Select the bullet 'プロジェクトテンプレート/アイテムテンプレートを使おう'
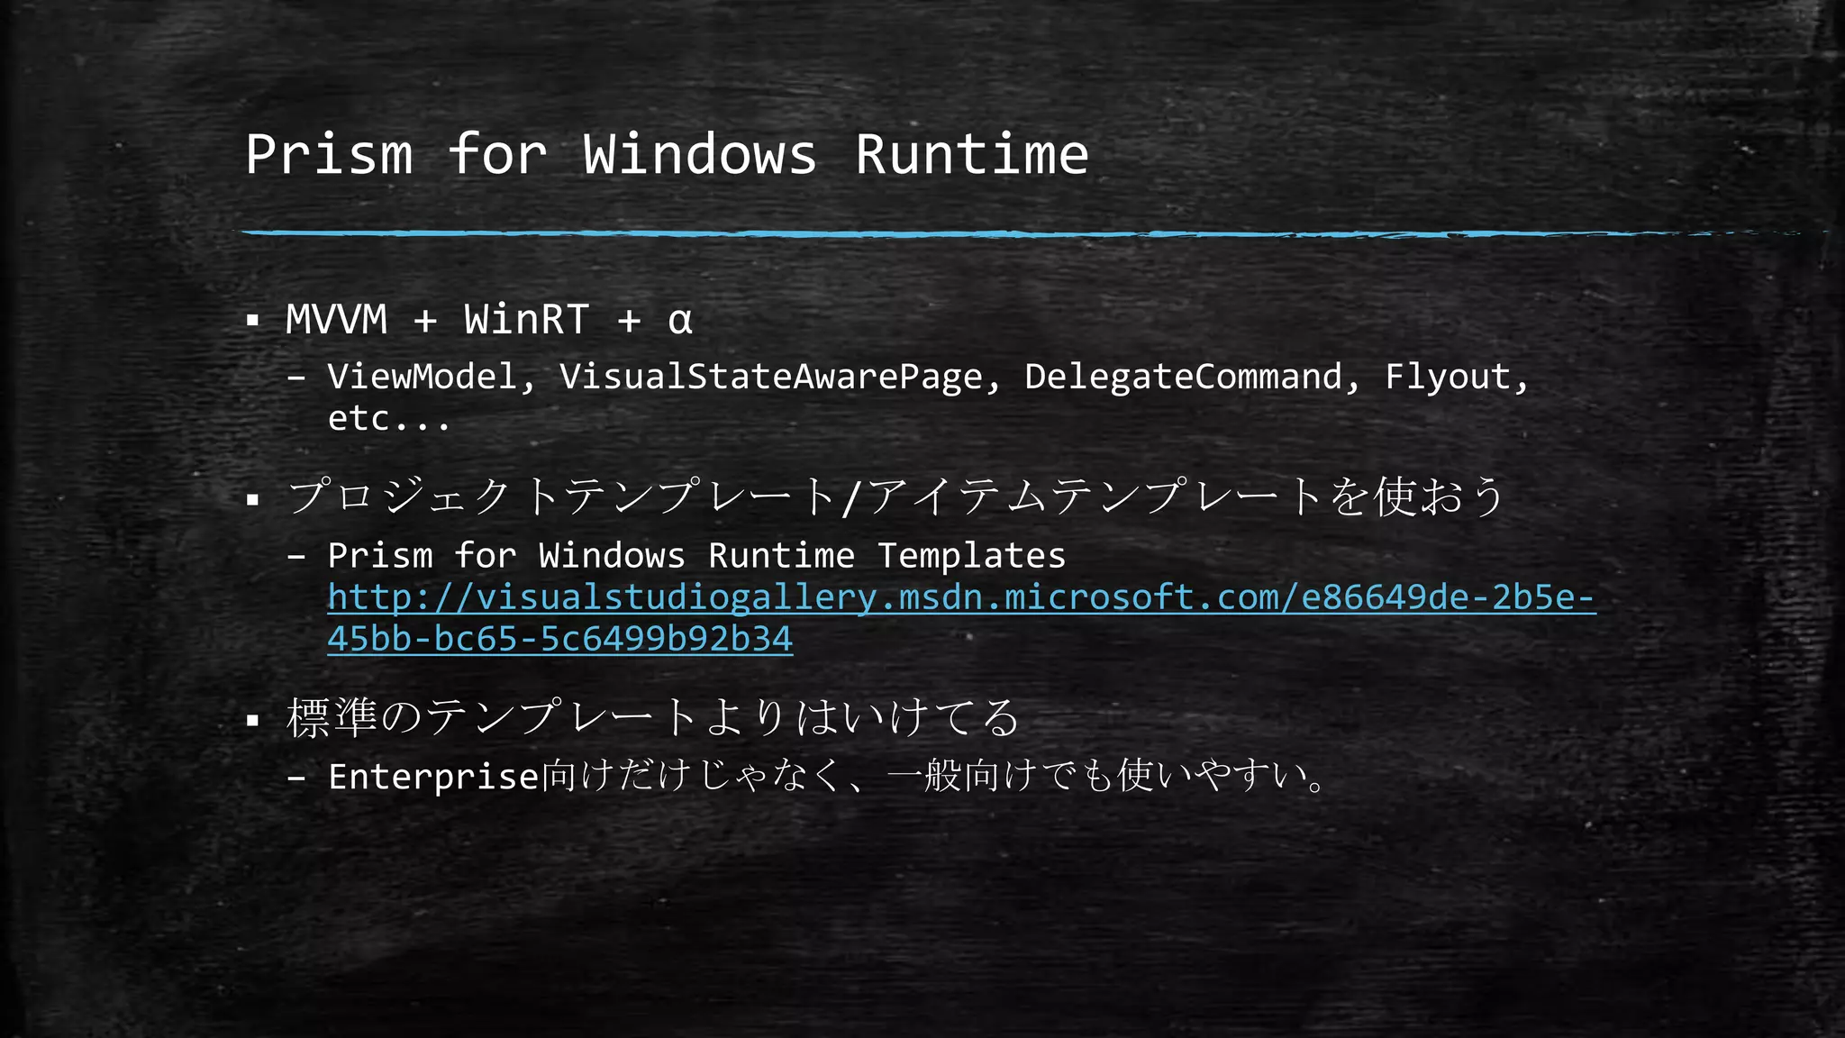The width and height of the screenshot is (1845, 1038). click(x=895, y=496)
